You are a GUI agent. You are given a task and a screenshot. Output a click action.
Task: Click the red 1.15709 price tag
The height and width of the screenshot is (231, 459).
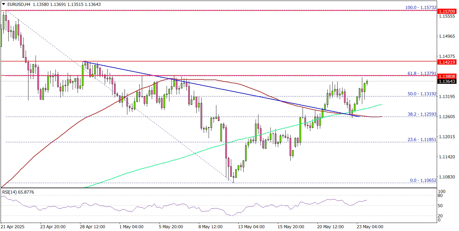(x=448, y=11)
